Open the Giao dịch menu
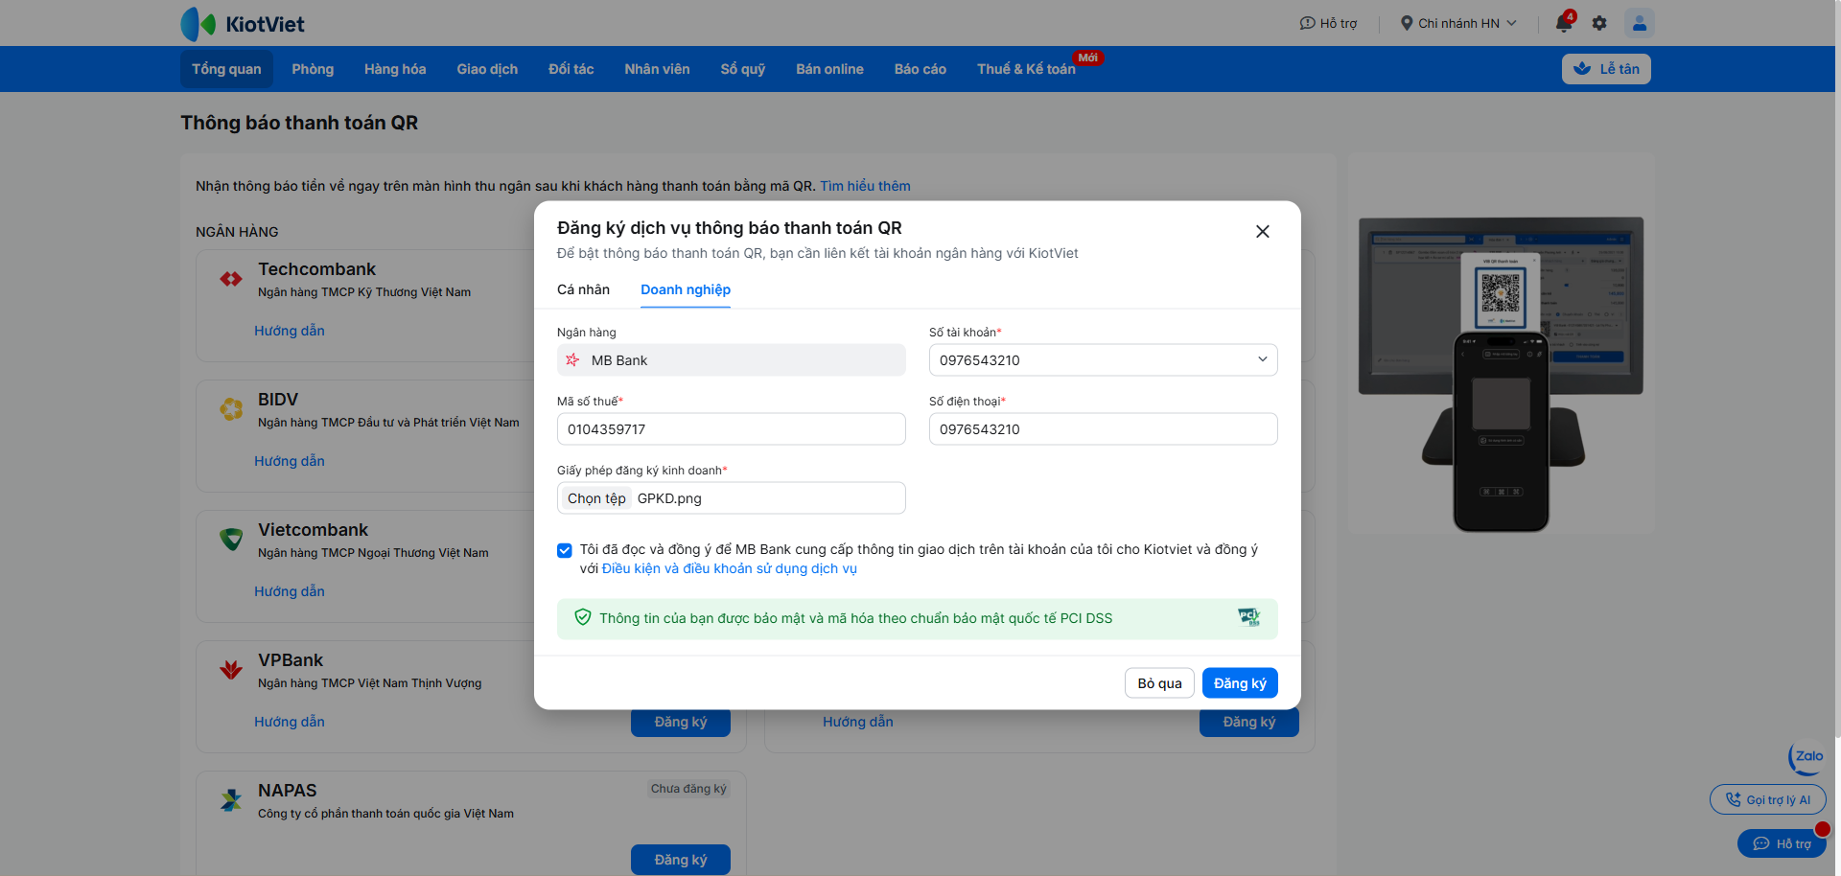 pyautogui.click(x=487, y=69)
